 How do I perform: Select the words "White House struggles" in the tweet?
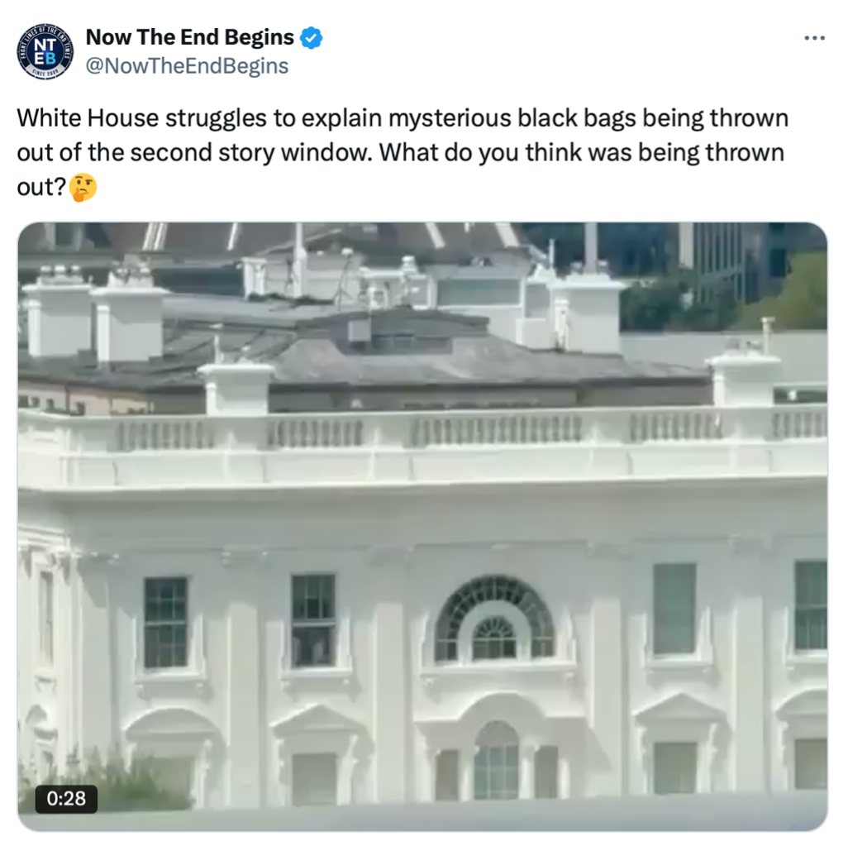[x=141, y=118]
